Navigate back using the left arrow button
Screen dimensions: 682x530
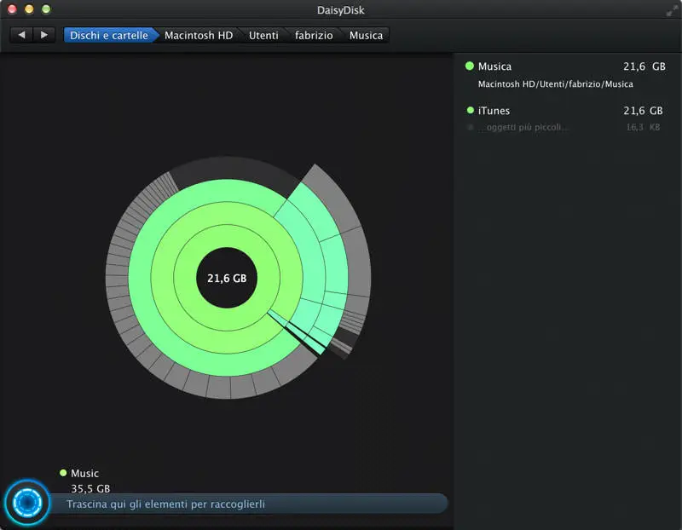click(20, 35)
